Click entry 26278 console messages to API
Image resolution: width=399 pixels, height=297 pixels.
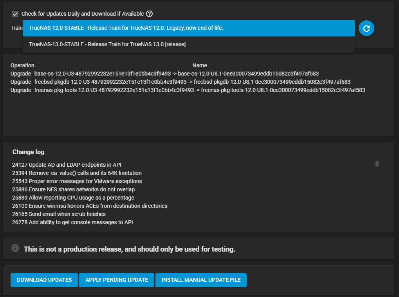(72, 222)
